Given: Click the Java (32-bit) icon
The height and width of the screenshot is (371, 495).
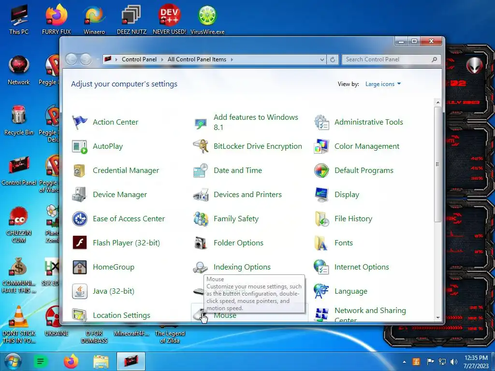Looking at the screenshot, I should click(x=80, y=291).
